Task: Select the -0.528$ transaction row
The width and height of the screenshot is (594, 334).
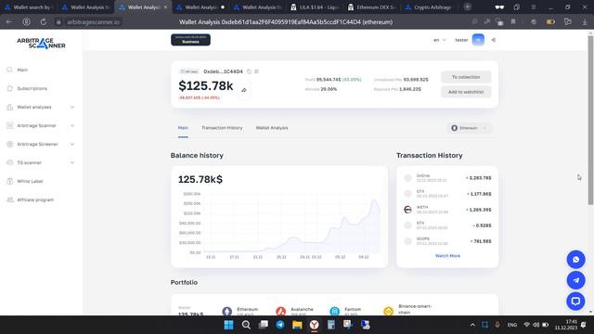Action: pyautogui.click(x=447, y=225)
